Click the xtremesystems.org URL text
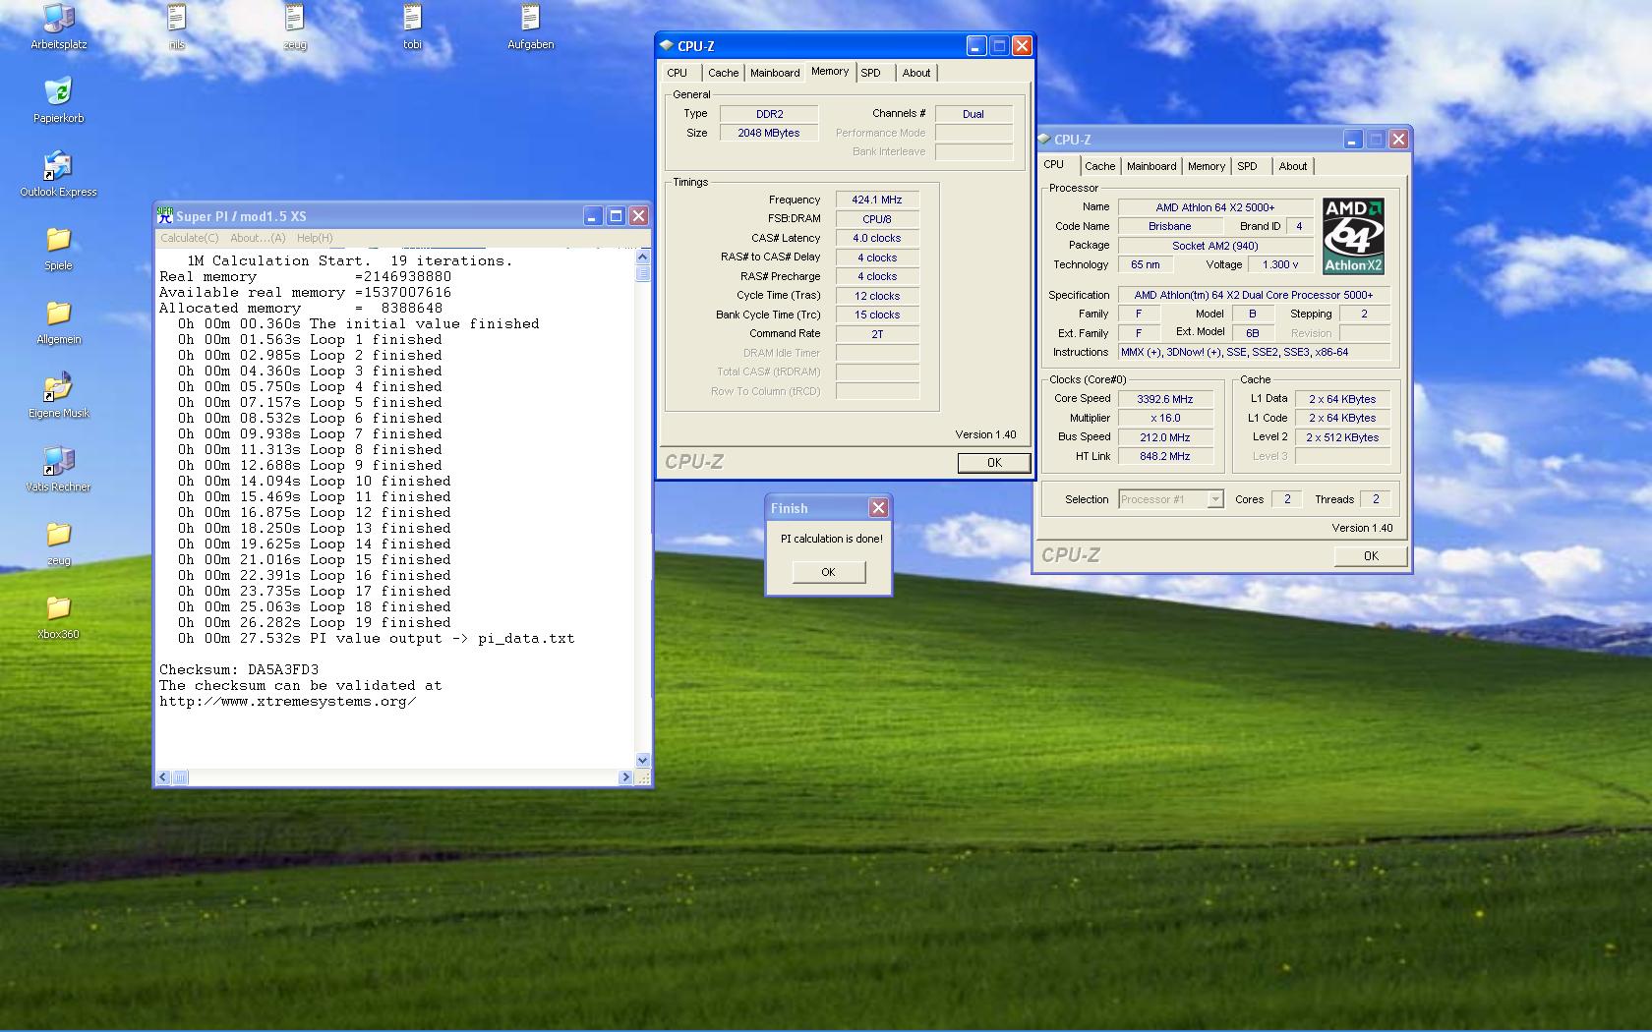Screen dimensions: 1652x1032 click(287, 701)
